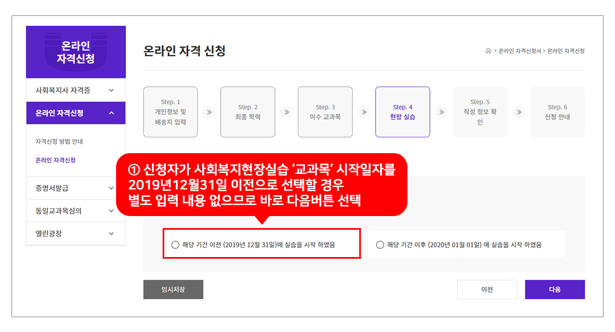Select radio for practice started before 2019년 12월 31일
Screen dimensions: 615x332
click(x=175, y=245)
